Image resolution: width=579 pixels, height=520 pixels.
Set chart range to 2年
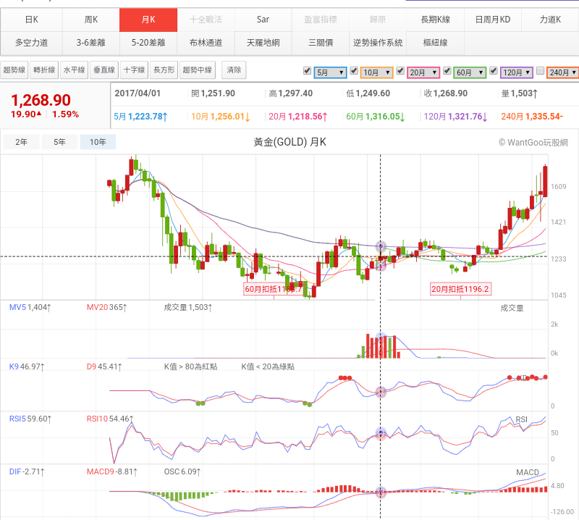coord(22,142)
